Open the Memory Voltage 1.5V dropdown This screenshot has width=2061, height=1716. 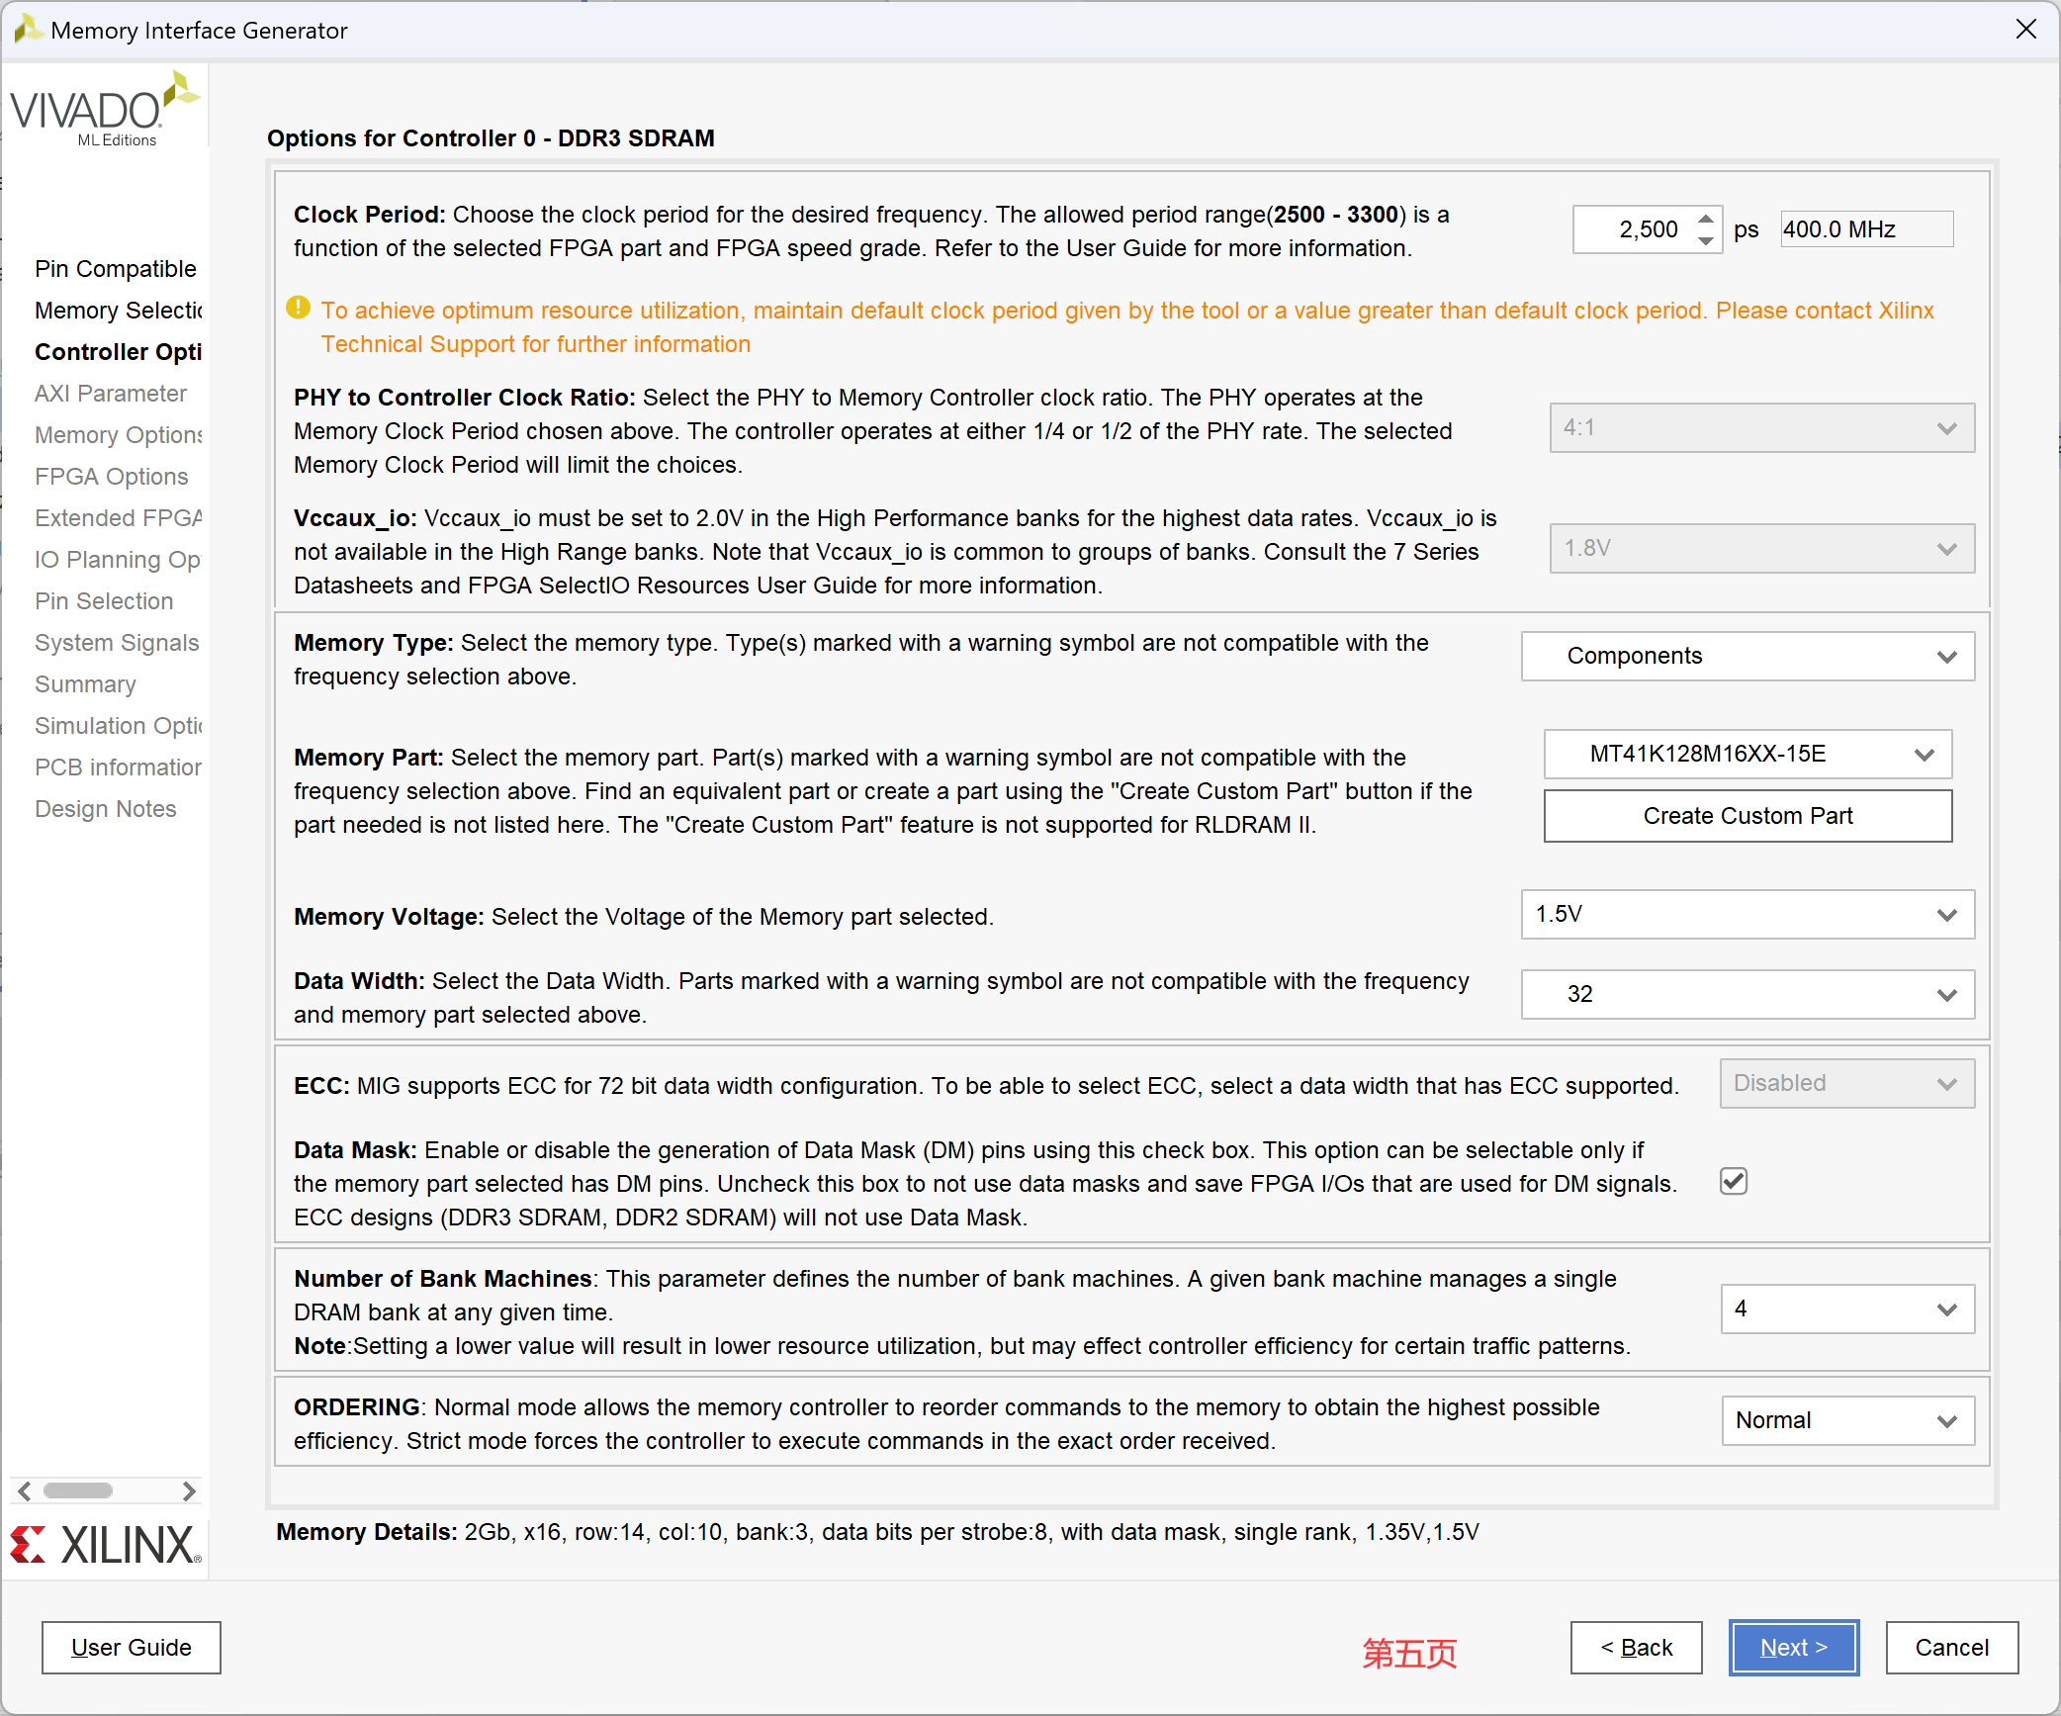coord(1747,915)
